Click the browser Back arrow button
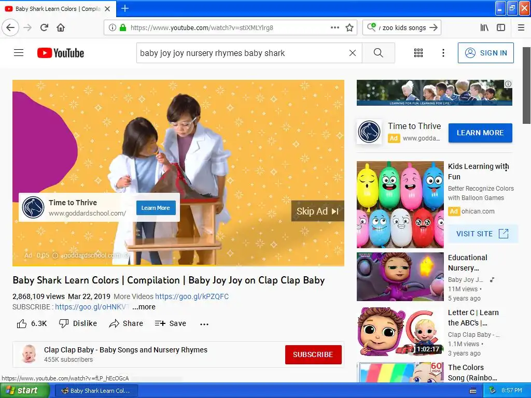The image size is (531, 398). click(10, 27)
